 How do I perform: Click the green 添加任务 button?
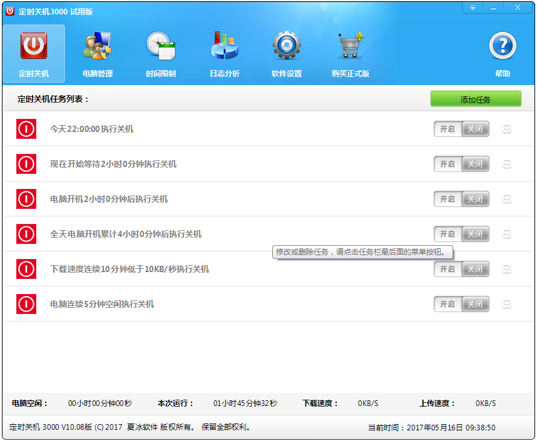pos(476,99)
